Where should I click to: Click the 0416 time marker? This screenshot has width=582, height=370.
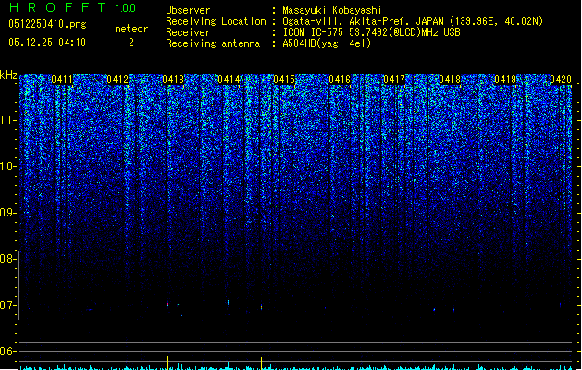340,80
